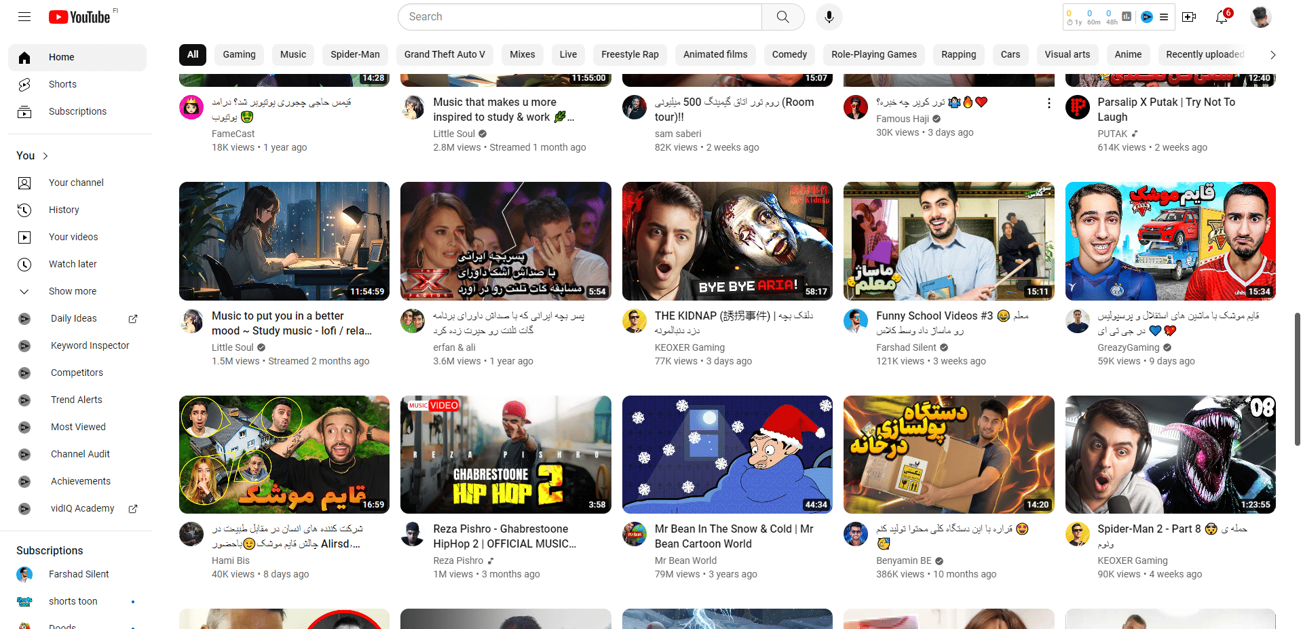Open the vidIQ extension hamburger menu
Viewport: 1303px width, 629px height.
point(1164,17)
